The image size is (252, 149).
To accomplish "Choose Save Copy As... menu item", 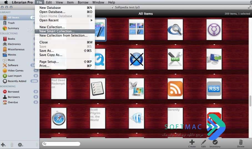I will [65, 55].
